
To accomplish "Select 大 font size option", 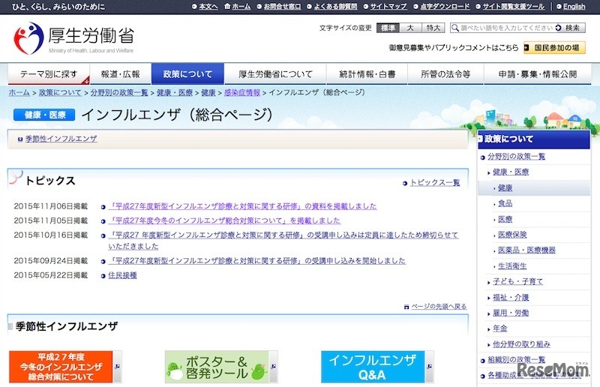I will pos(409,28).
